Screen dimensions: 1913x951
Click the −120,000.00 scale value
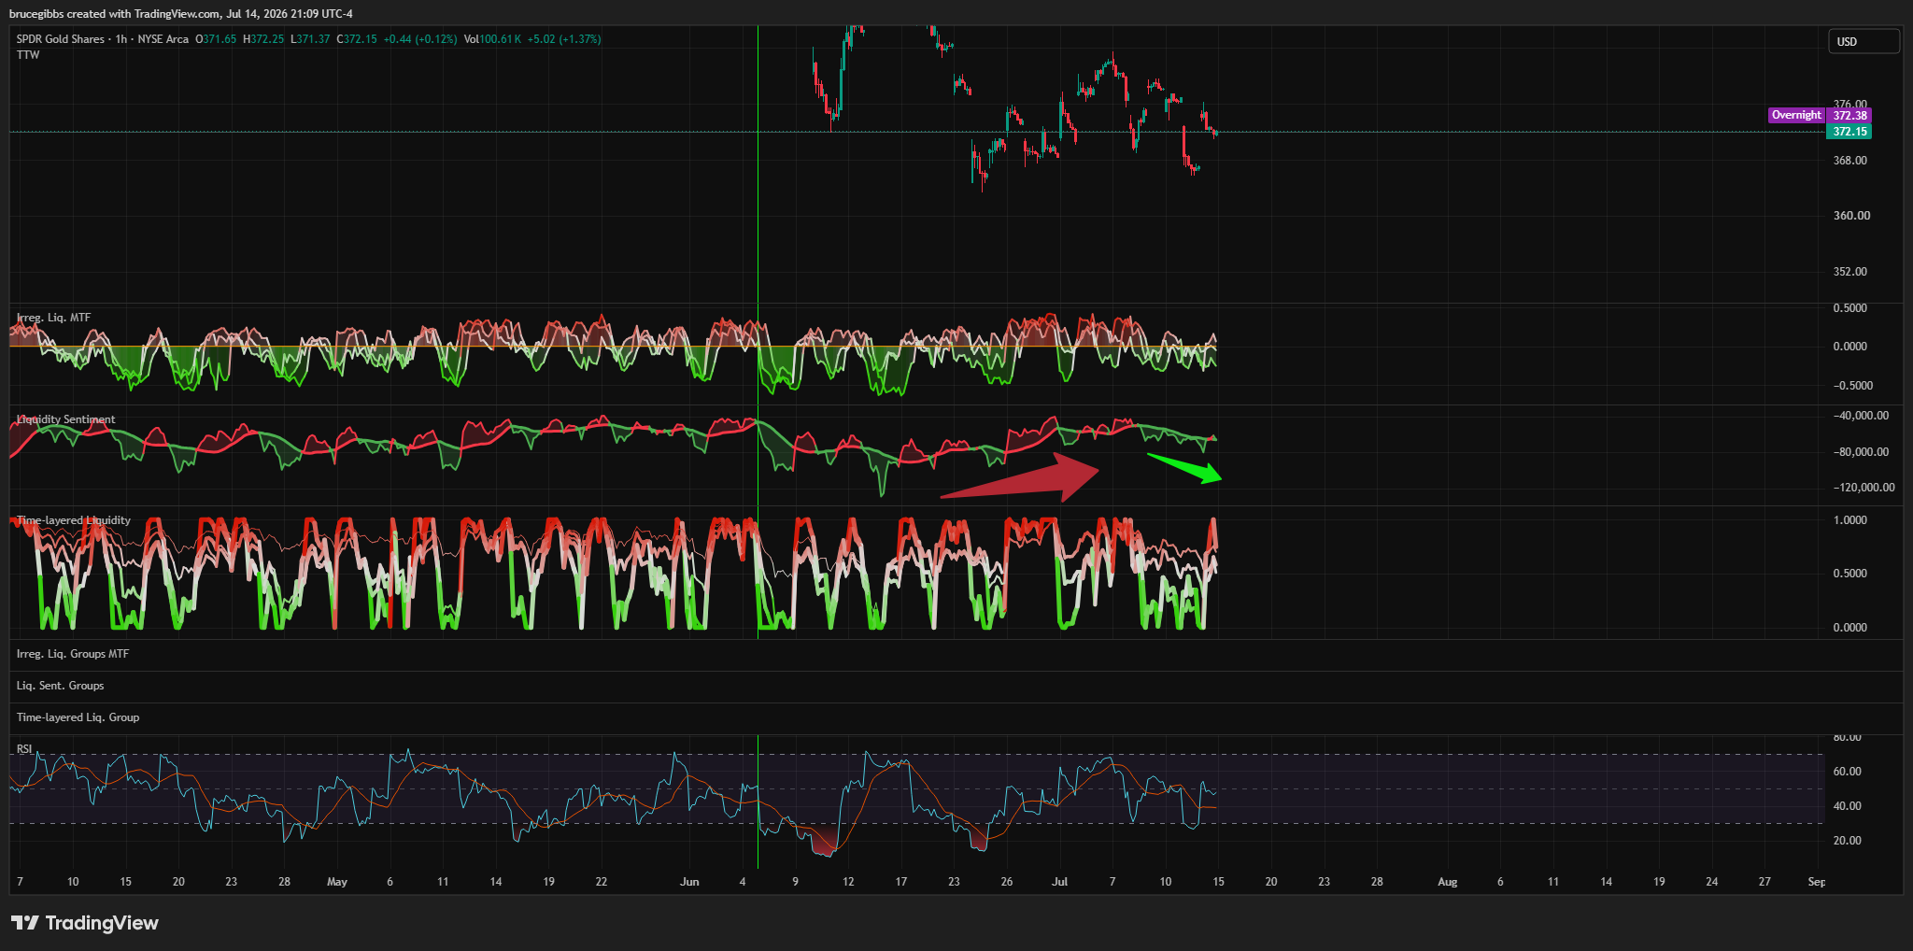pyautogui.click(x=1863, y=488)
